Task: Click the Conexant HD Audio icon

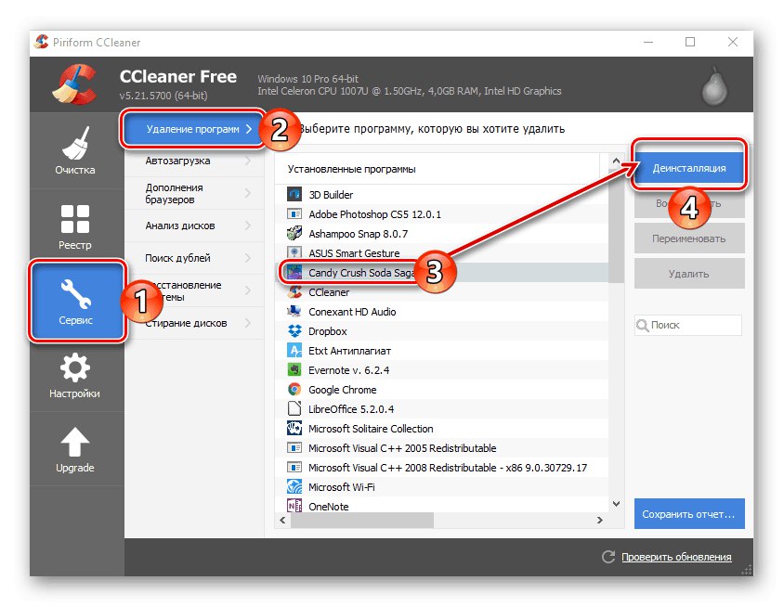Action: pos(294,311)
